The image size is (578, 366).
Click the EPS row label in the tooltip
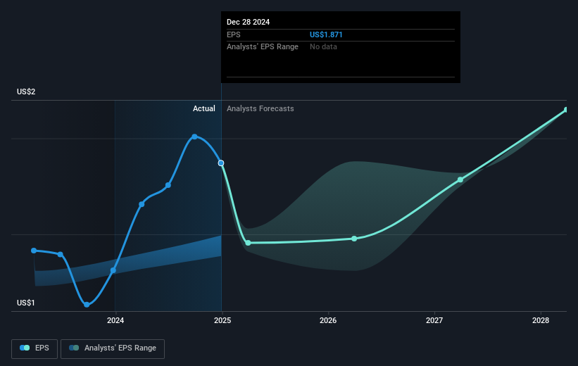233,34
